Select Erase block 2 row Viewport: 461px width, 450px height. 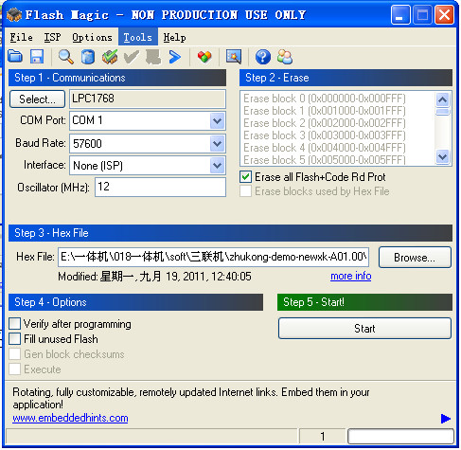click(x=324, y=123)
